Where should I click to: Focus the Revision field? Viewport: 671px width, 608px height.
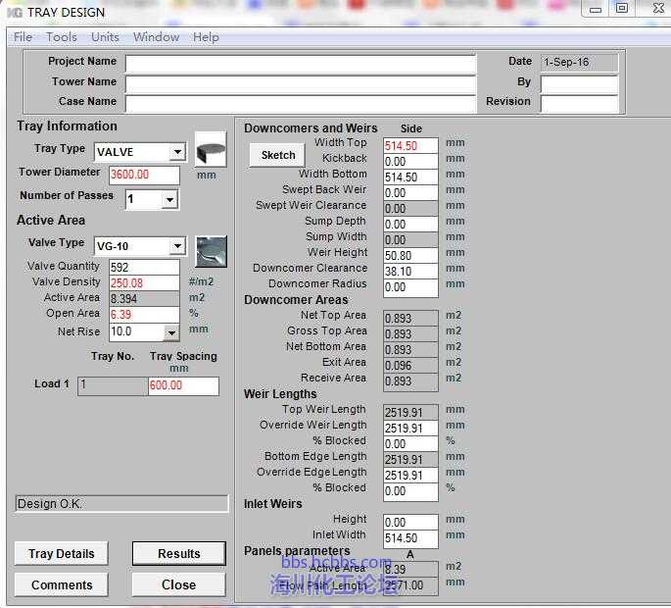click(580, 104)
